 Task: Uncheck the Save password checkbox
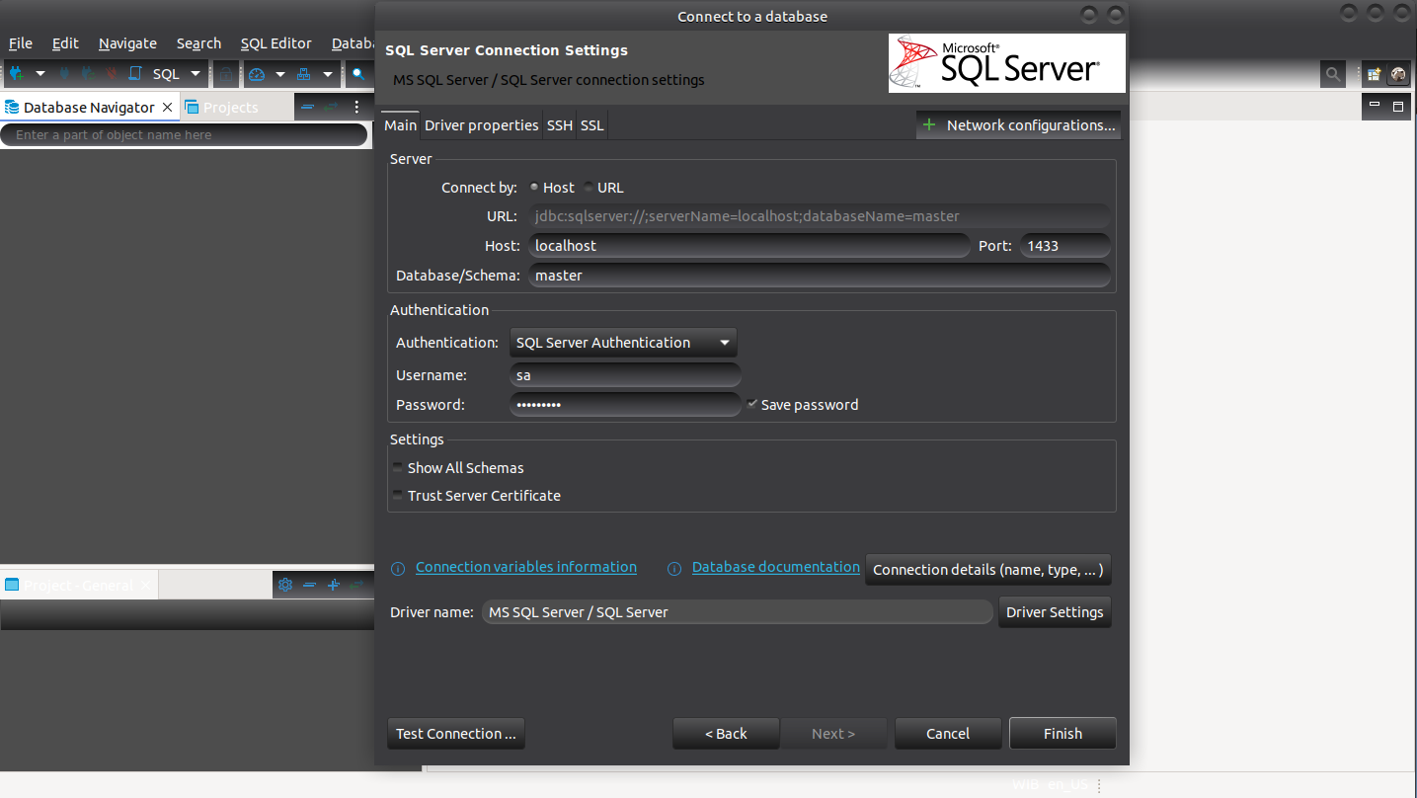752,404
